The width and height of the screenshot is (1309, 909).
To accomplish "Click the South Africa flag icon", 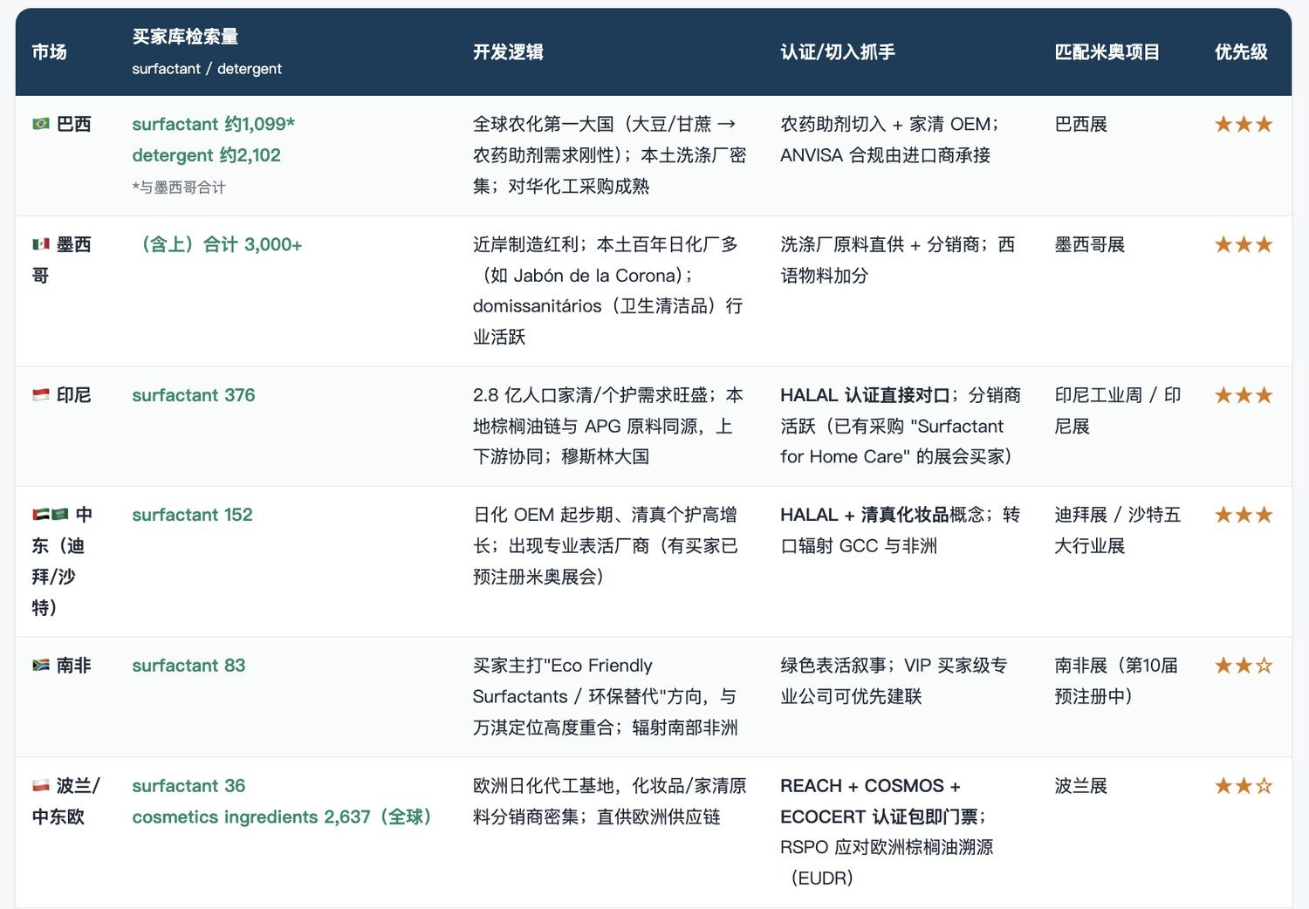I will (x=40, y=666).
